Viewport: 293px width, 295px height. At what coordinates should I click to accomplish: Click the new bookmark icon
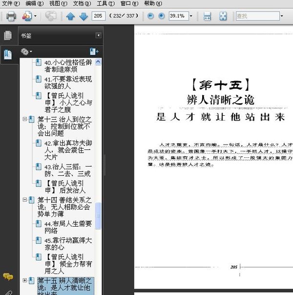(x=94, y=51)
